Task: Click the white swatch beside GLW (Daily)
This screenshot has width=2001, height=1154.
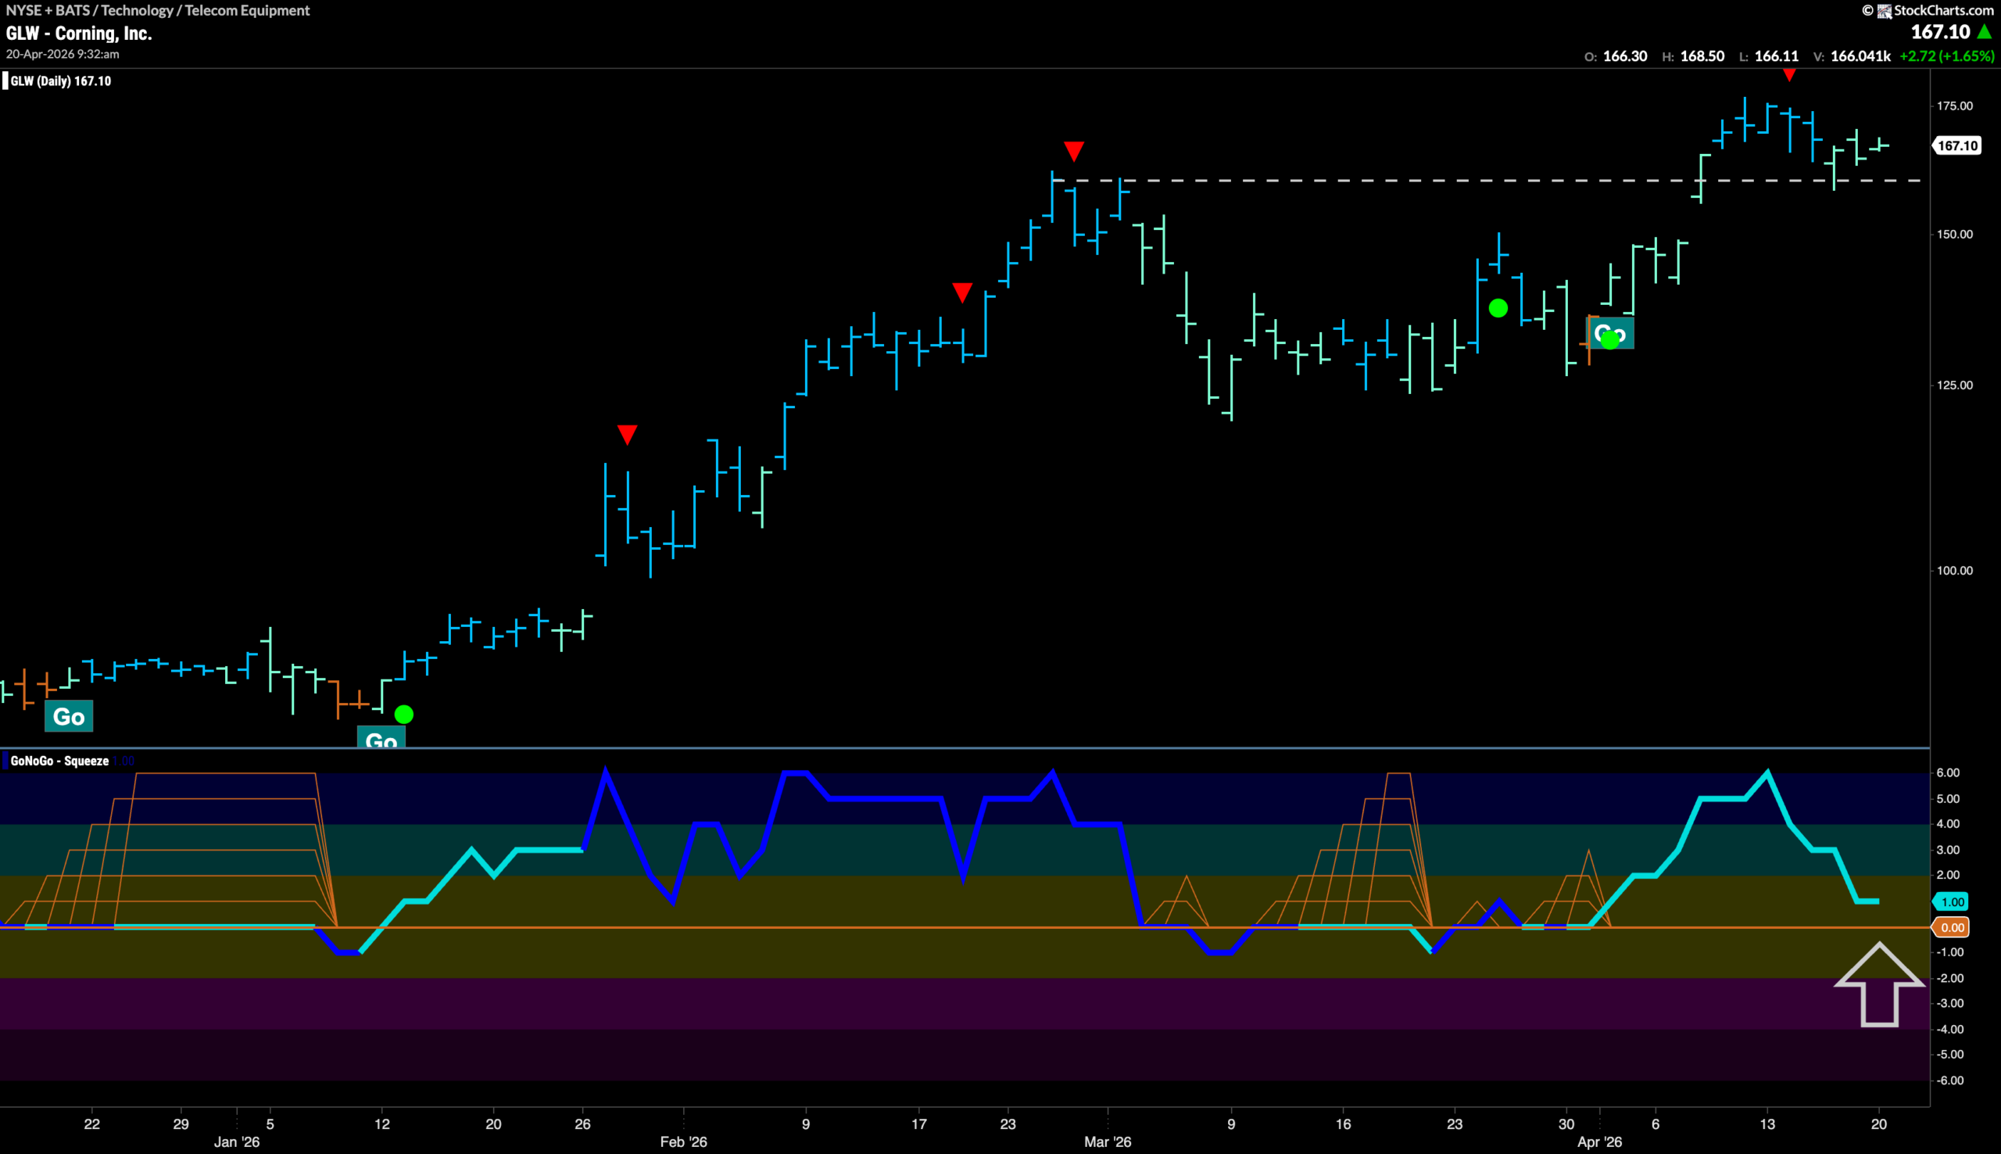Action: (x=5, y=81)
